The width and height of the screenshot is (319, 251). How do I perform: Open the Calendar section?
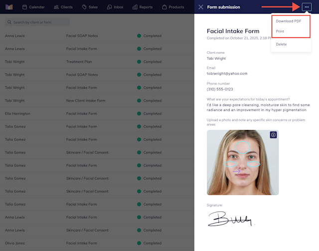point(33,7)
